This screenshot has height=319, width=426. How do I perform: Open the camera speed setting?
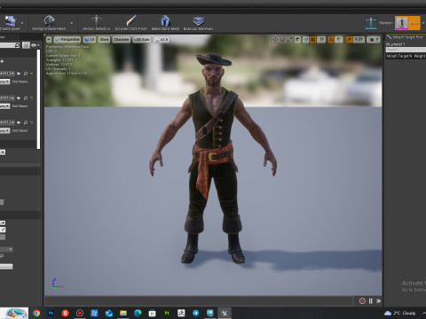(x=374, y=40)
